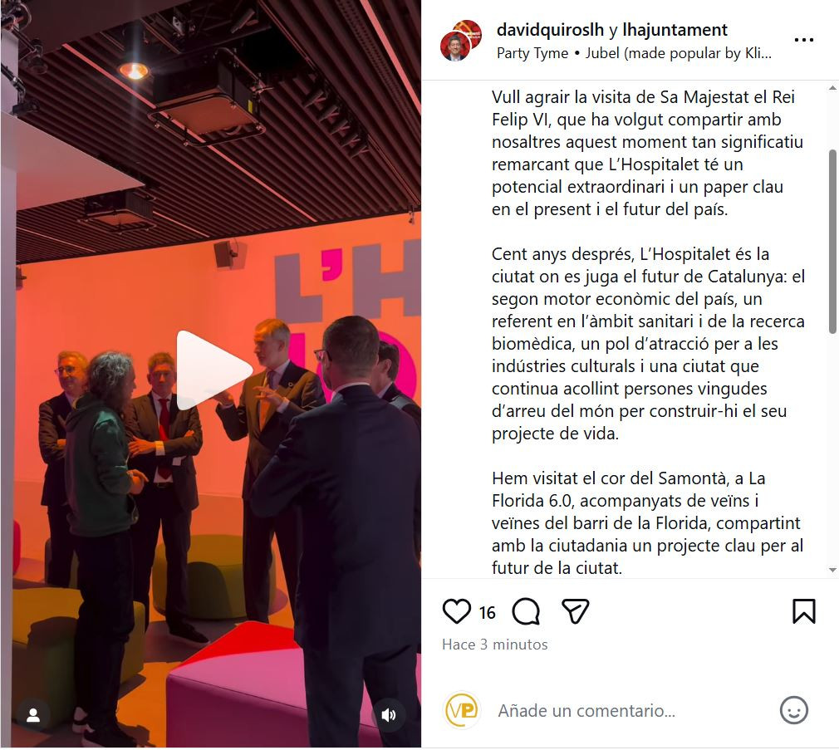Toggle video sound with speaker icon
839x750 pixels.
389,715
